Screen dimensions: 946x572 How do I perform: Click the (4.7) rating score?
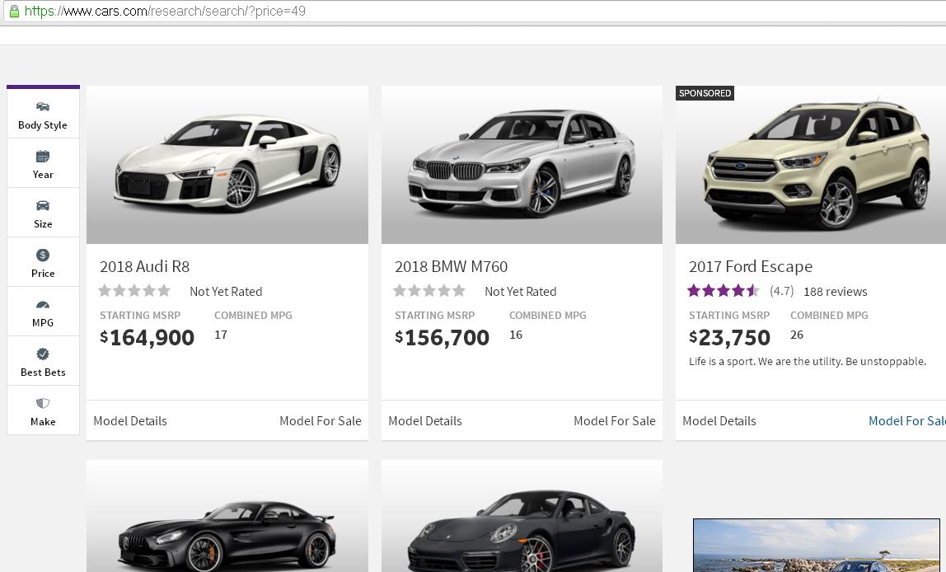coord(782,292)
